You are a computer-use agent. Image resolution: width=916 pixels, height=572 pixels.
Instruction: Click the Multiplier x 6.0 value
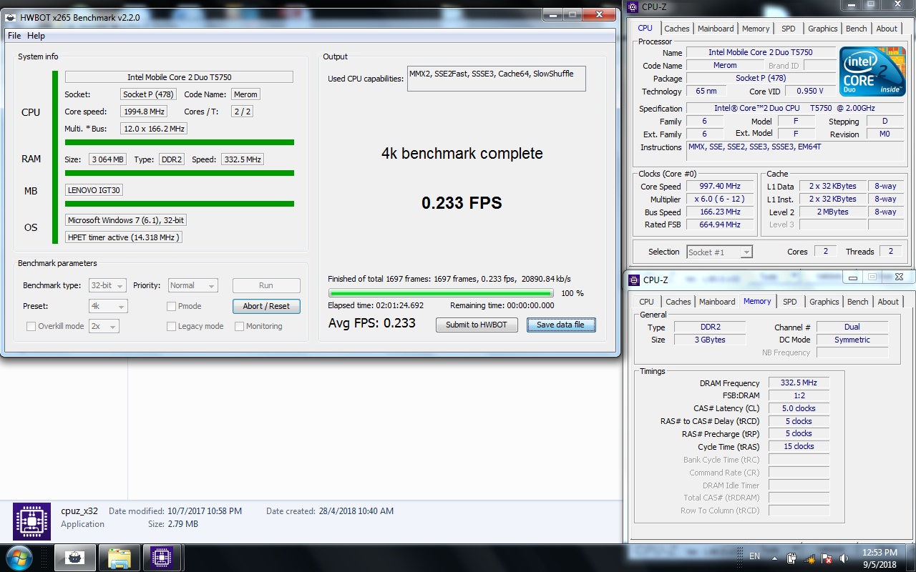pyautogui.click(x=719, y=199)
